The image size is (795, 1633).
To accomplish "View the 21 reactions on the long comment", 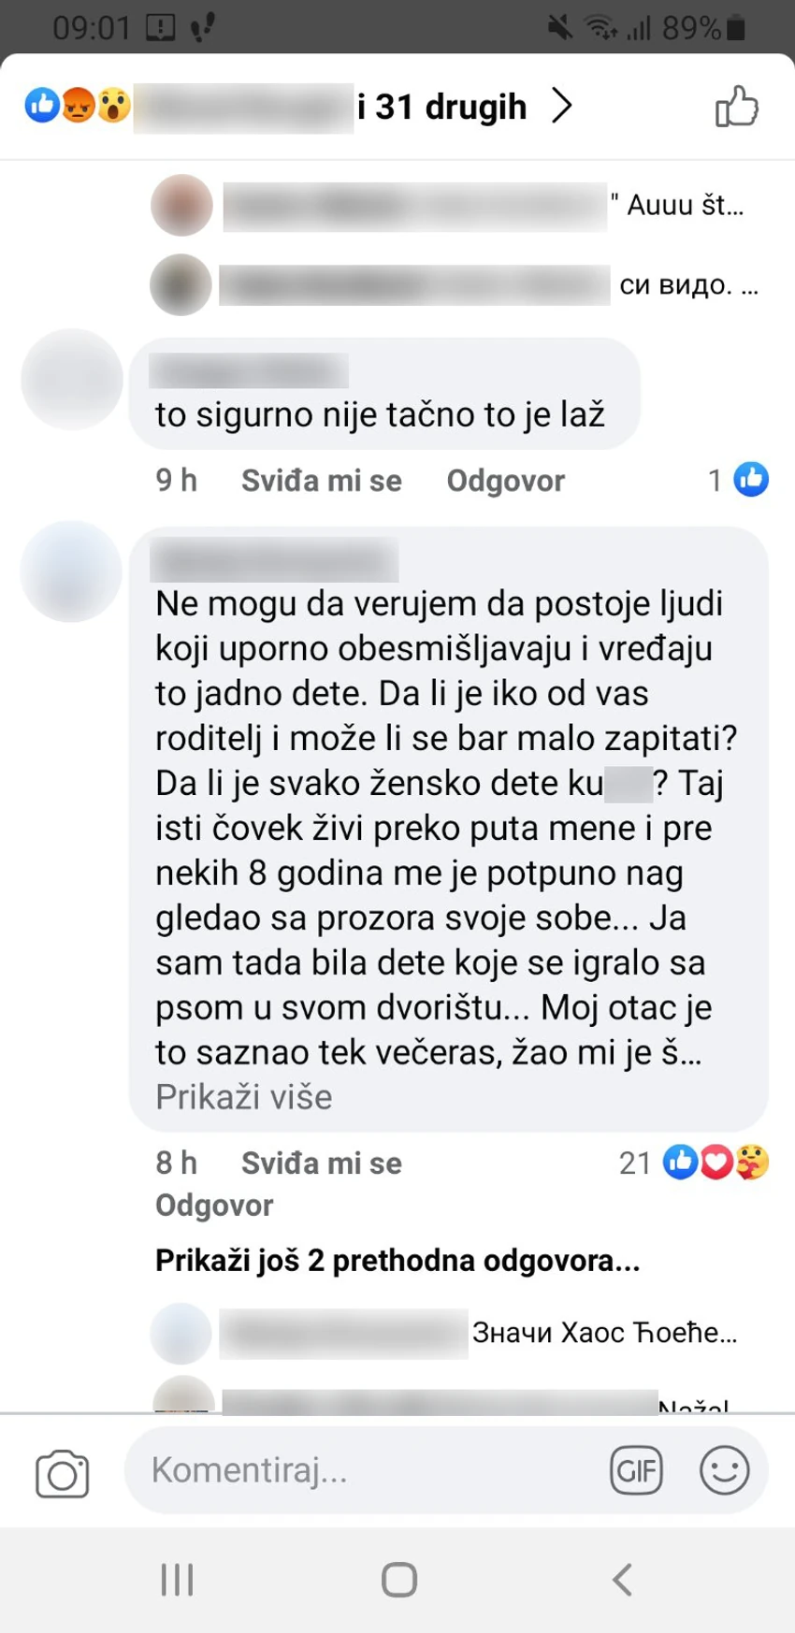I will click(694, 1163).
